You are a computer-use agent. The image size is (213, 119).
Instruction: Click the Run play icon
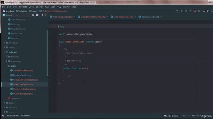(182, 11)
